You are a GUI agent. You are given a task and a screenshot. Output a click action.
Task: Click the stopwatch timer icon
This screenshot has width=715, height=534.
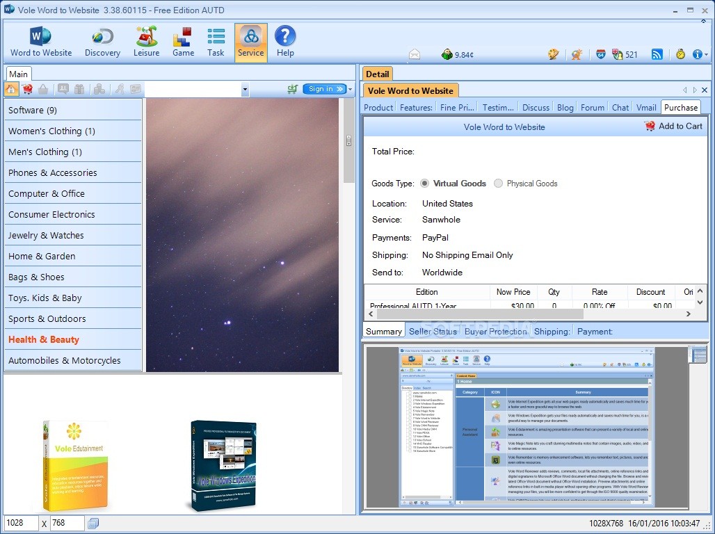tap(680, 55)
